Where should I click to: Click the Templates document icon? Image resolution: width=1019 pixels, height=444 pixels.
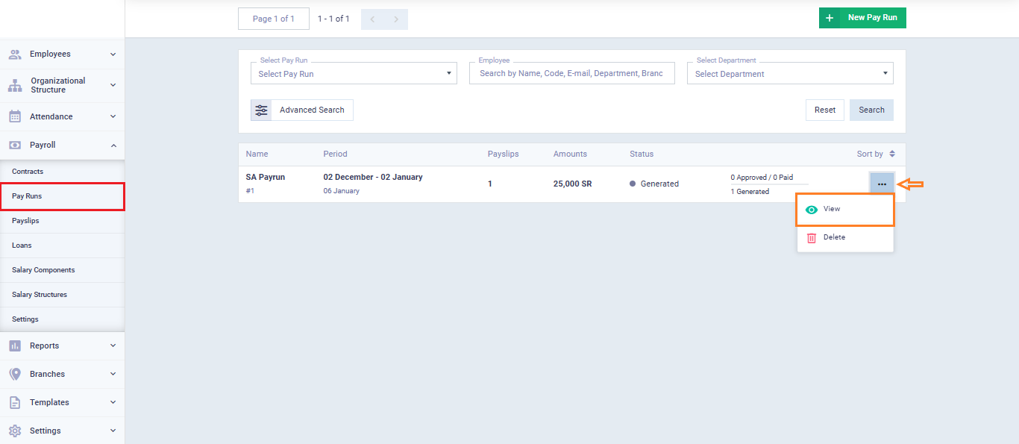[15, 402]
